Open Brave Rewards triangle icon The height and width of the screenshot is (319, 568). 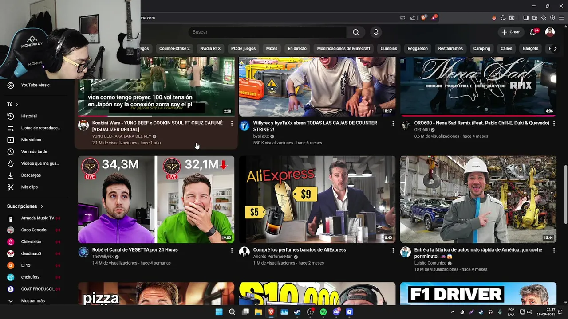(x=434, y=18)
